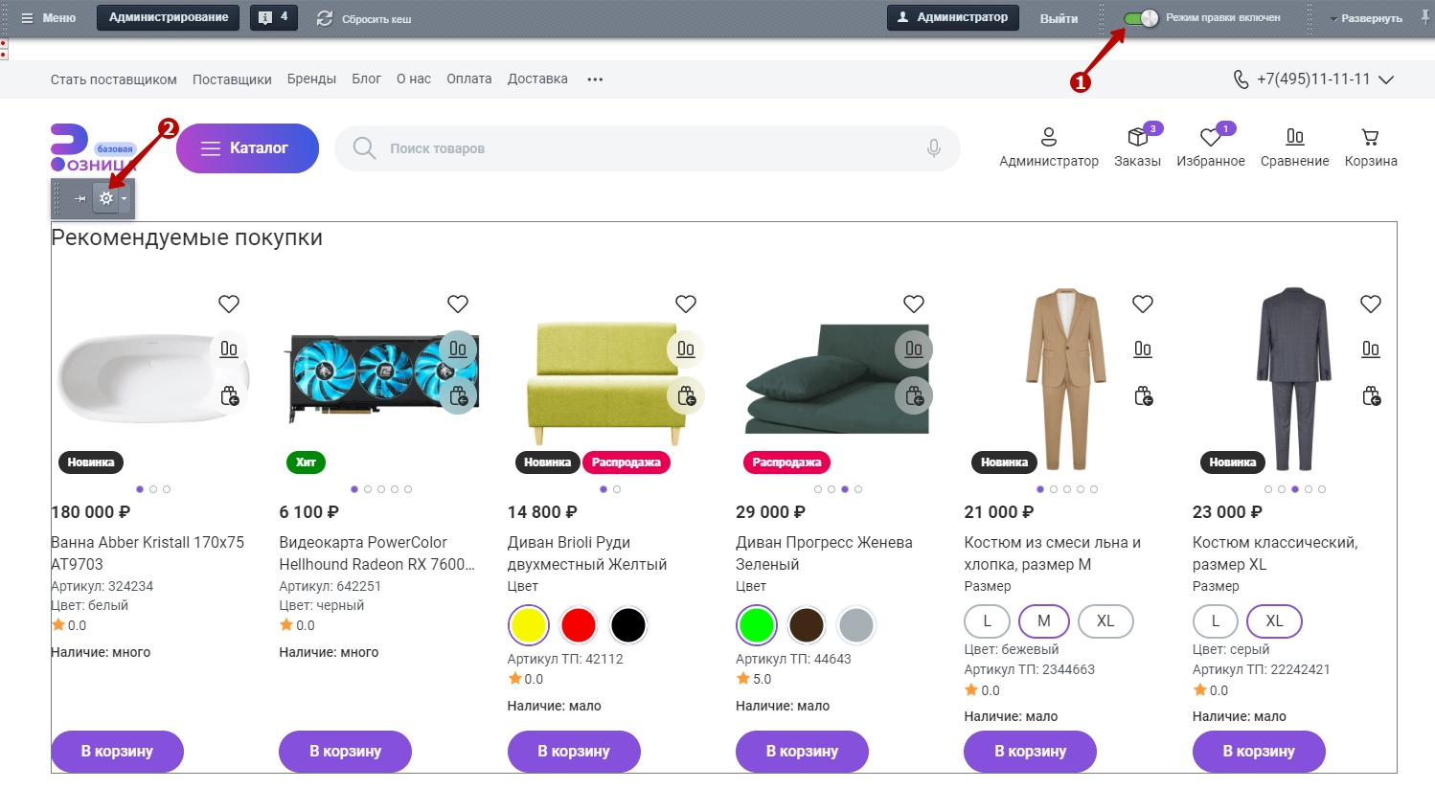Screen dimensions: 1435x789
Task: Add Диван Brioli Руди to cart
Action: coord(574,751)
